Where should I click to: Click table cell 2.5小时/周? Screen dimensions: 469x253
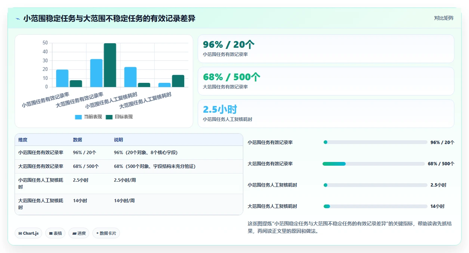(124, 180)
